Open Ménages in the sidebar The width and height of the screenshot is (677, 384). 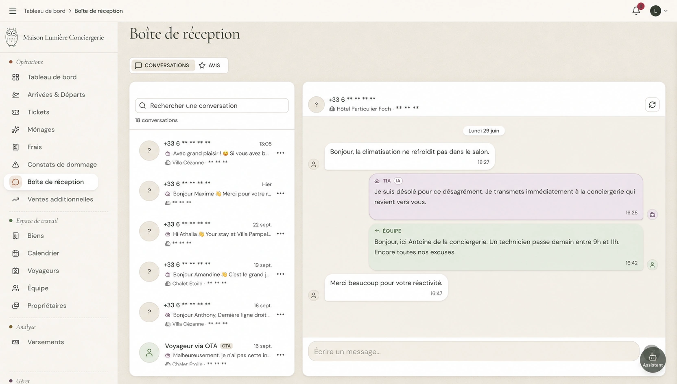pos(41,130)
